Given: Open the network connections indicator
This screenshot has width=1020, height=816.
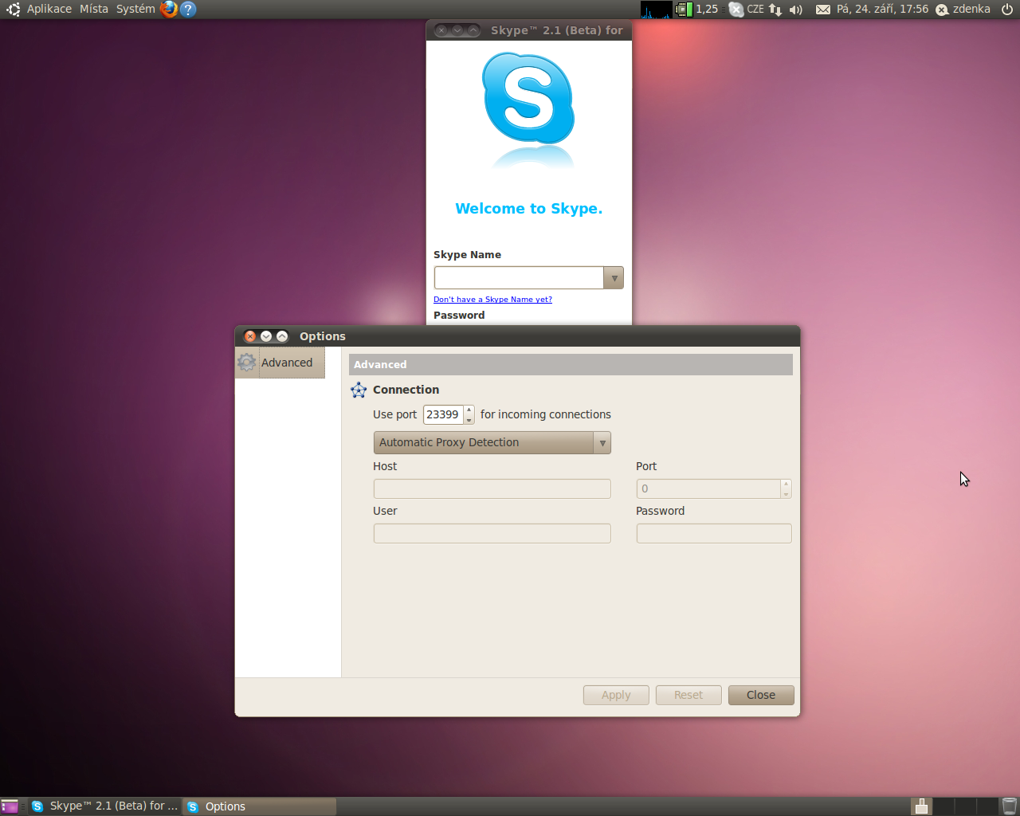Looking at the screenshot, I should click(775, 10).
